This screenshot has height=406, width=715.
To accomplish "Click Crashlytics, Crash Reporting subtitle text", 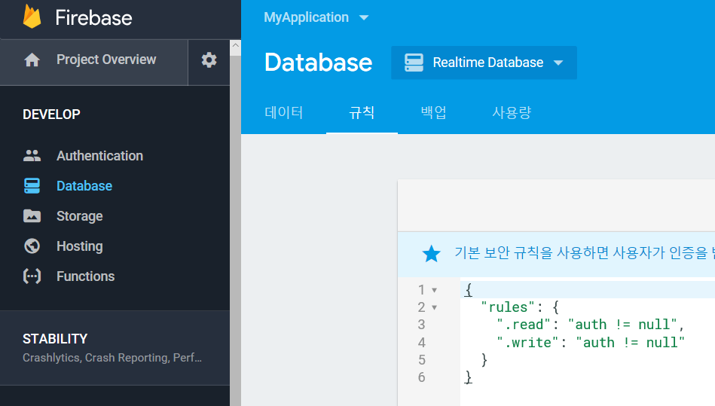I will 112,358.
